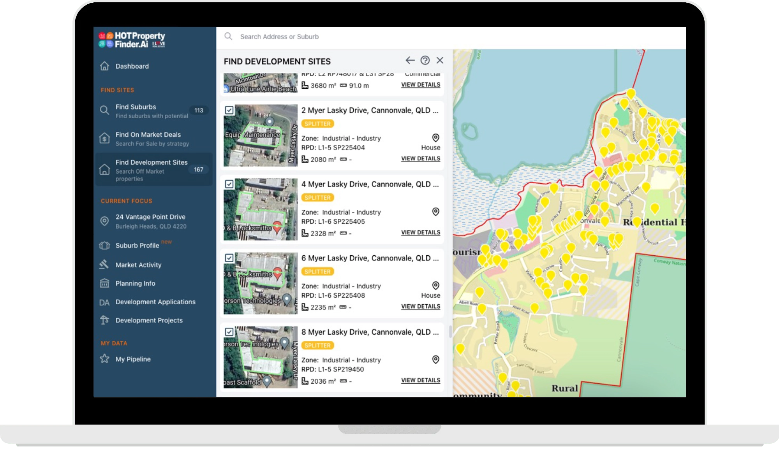Click the results list scrollbar handle
779x467 pixels.
(450, 332)
